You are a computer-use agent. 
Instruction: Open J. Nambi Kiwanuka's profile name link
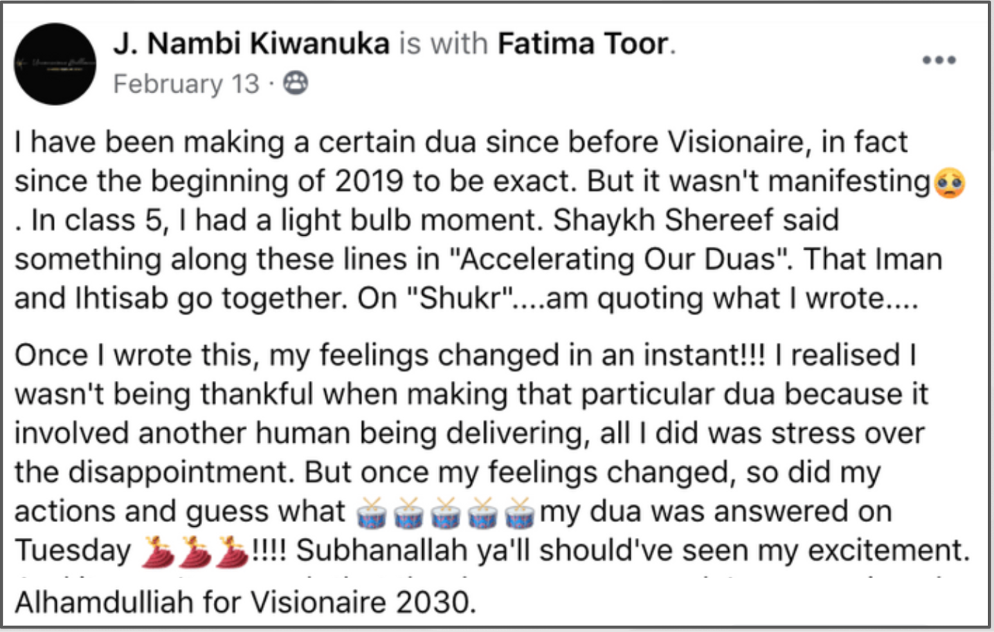tap(251, 44)
